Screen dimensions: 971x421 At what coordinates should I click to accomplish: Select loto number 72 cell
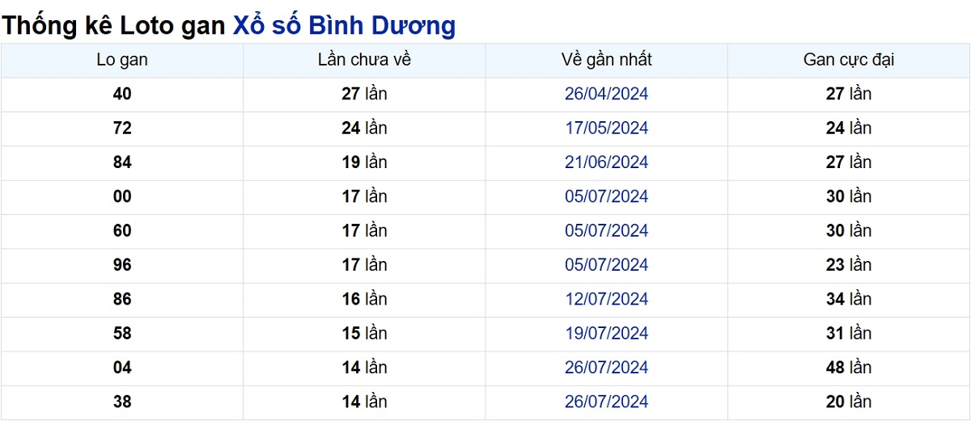122,128
